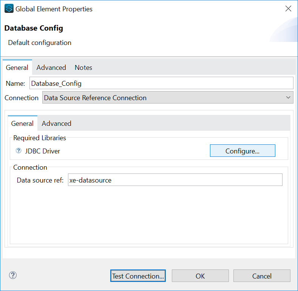Open the Connection type dropdown
This screenshot has height=291, width=298.
[168, 98]
